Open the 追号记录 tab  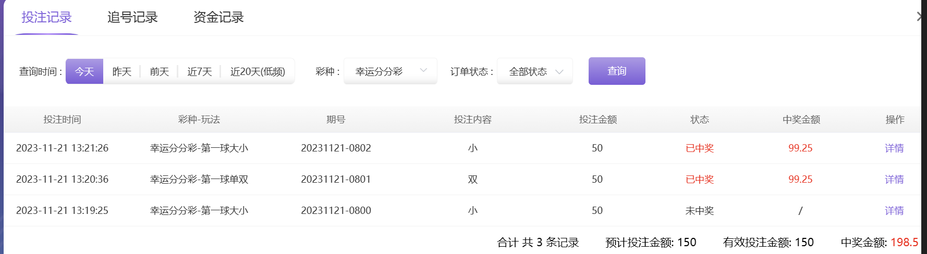132,18
